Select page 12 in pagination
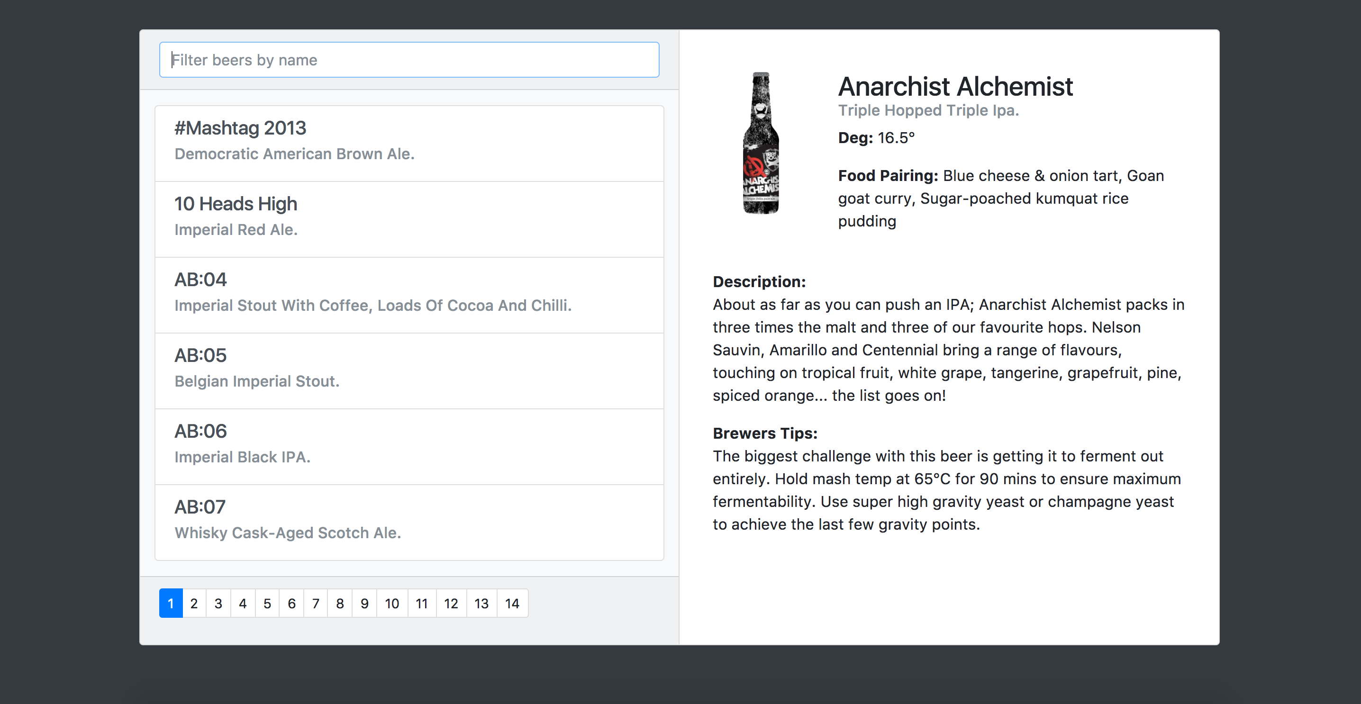This screenshot has width=1361, height=704. (x=451, y=603)
